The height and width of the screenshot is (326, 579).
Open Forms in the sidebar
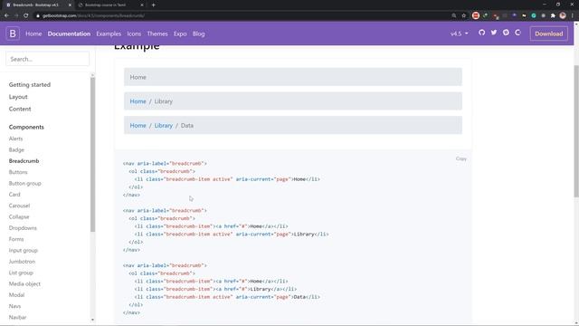tap(16, 239)
